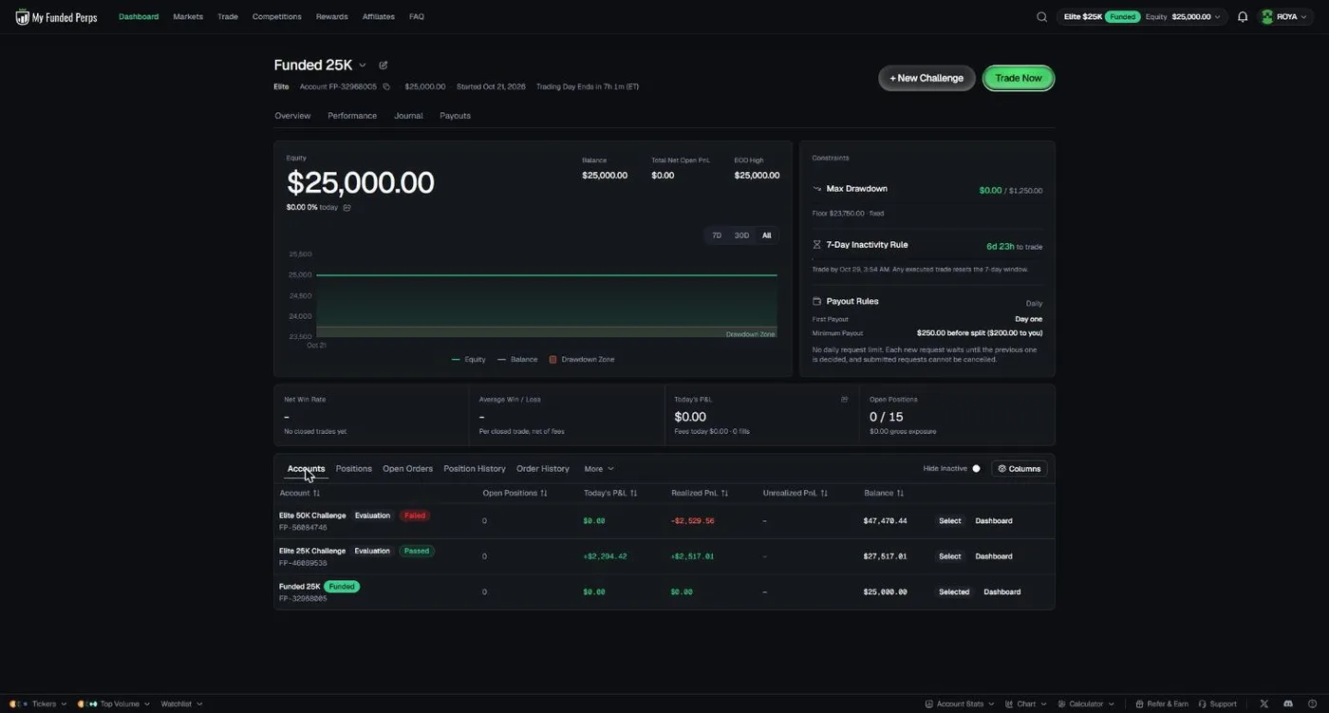The height and width of the screenshot is (713, 1329).
Task: Click the Failed status badge
Action: (x=414, y=516)
